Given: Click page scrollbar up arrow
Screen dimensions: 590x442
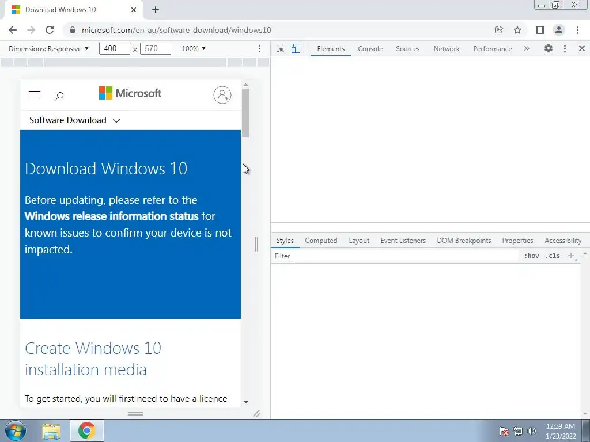Looking at the screenshot, I should click(245, 85).
